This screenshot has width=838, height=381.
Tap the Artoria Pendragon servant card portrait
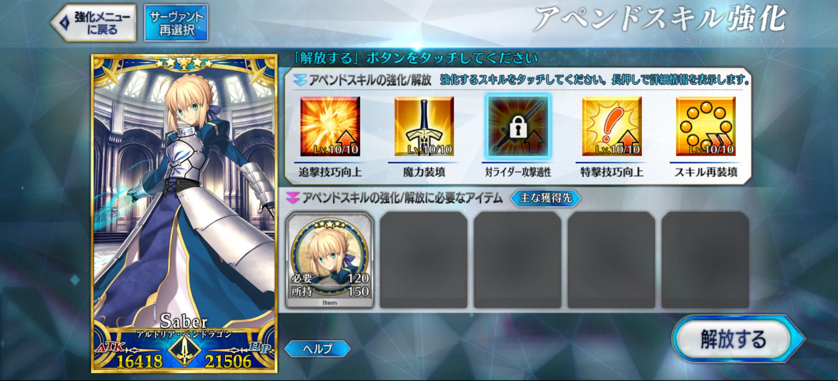pyautogui.click(x=184, y=213)
